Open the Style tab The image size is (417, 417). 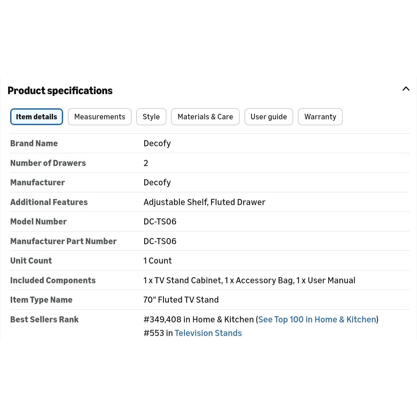(x=151, y=117)
